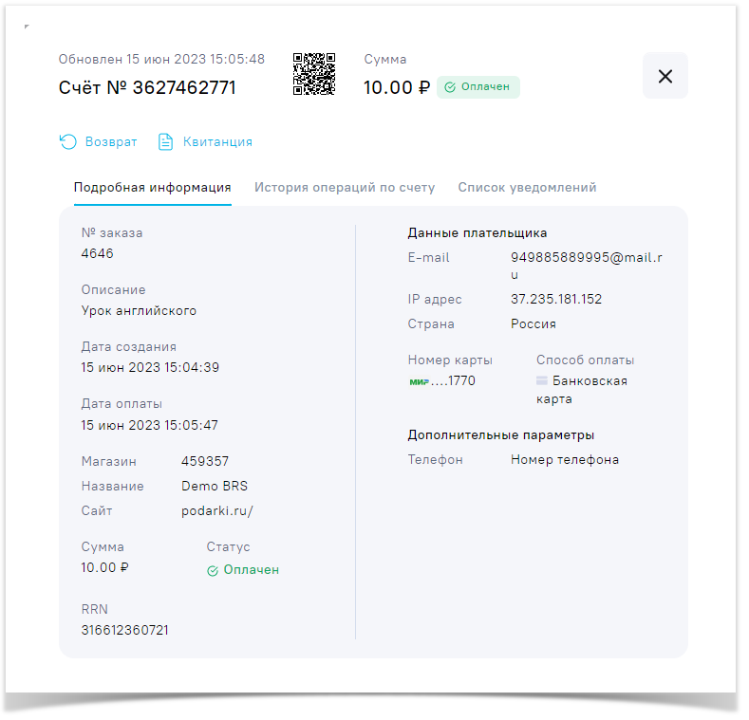
Task: Open the Подробная информация tab
Action: (153, 187)
